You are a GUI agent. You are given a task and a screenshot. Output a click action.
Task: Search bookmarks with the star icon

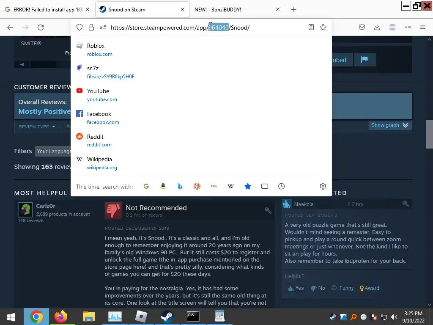point(248,186)
